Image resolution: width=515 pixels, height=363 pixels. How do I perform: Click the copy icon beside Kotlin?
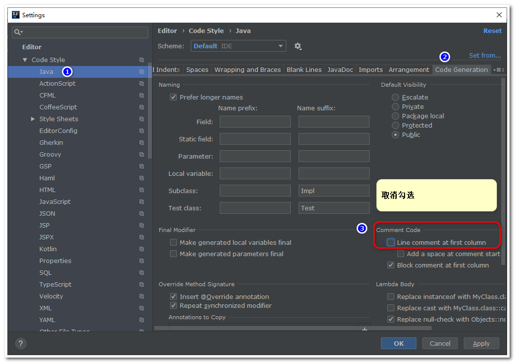141,249
